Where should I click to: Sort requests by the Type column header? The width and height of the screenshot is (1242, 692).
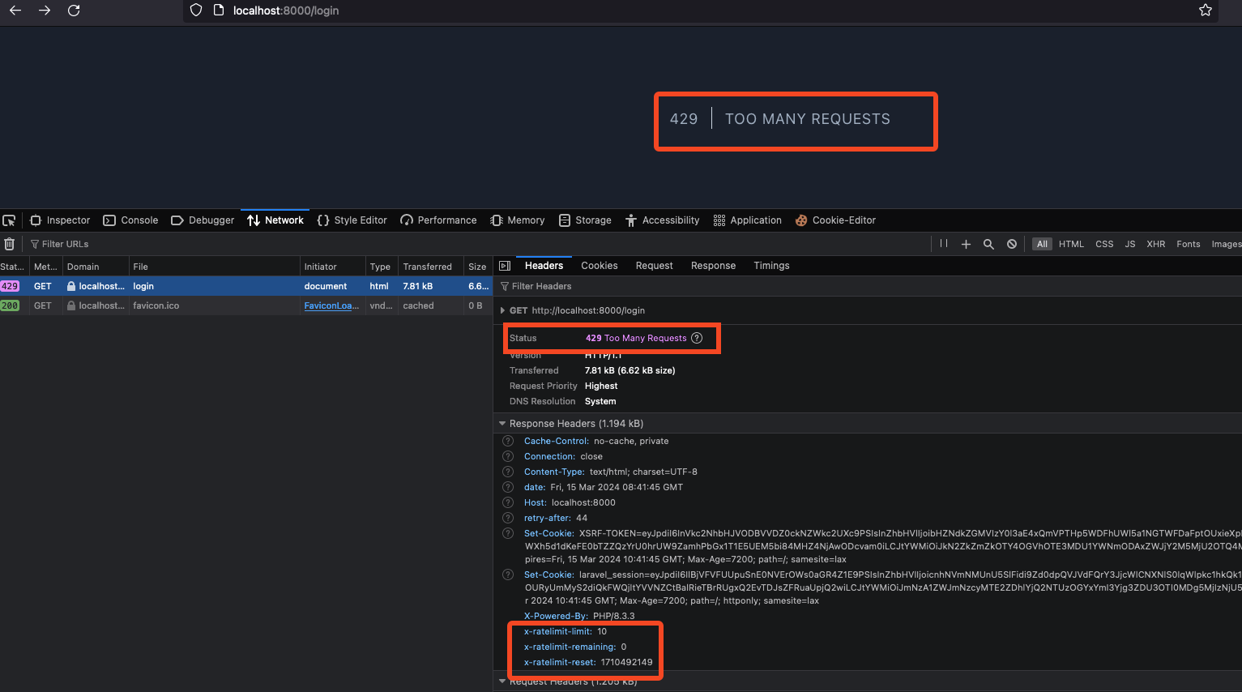point(382,267)
